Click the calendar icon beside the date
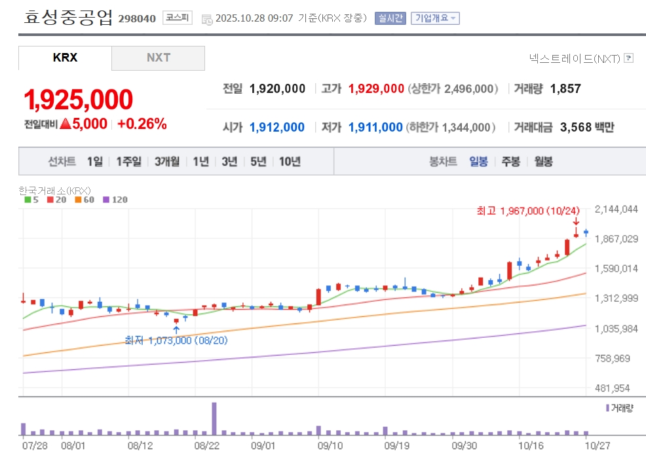The height and width of the screenshot is (457, 646). [207, 18]
